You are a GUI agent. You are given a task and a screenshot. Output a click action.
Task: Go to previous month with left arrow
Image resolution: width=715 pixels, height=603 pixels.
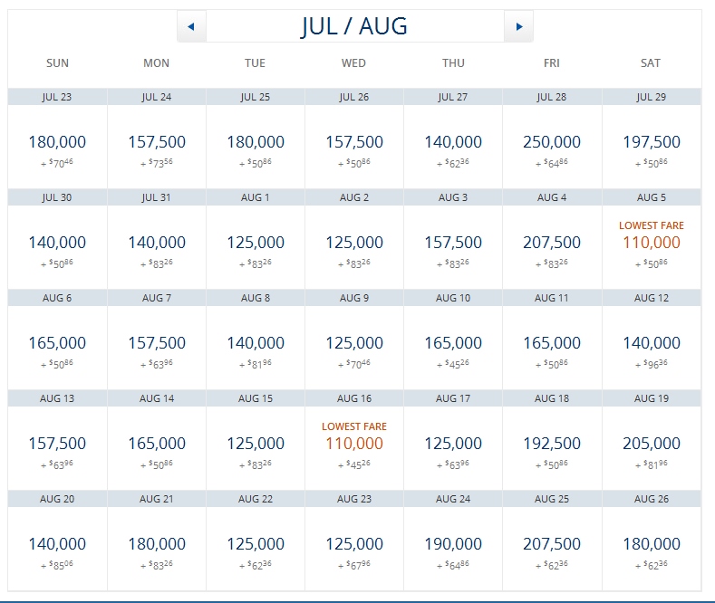(190, 27)
